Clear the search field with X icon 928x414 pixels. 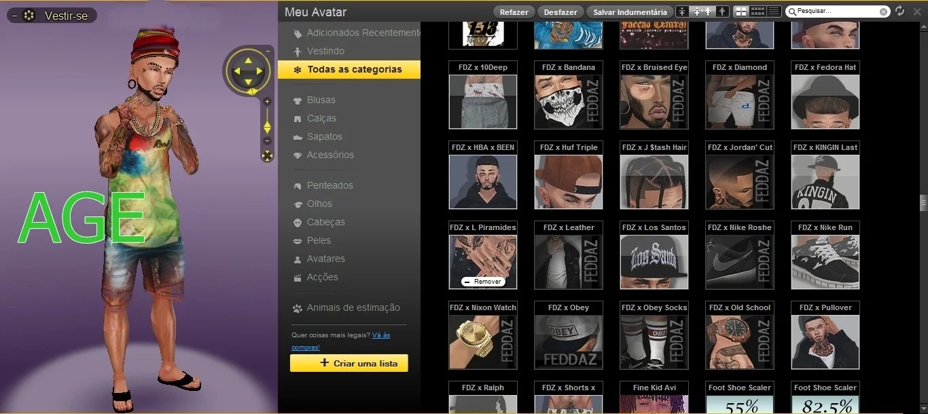[883, 12]
